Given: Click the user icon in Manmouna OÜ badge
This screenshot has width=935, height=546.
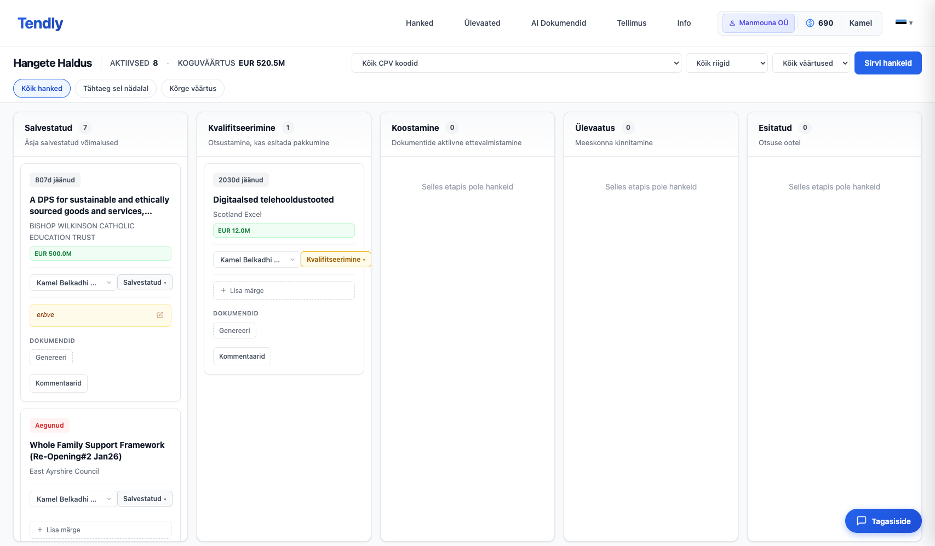Looking at the screenshot, I should (x=732, y=23).
